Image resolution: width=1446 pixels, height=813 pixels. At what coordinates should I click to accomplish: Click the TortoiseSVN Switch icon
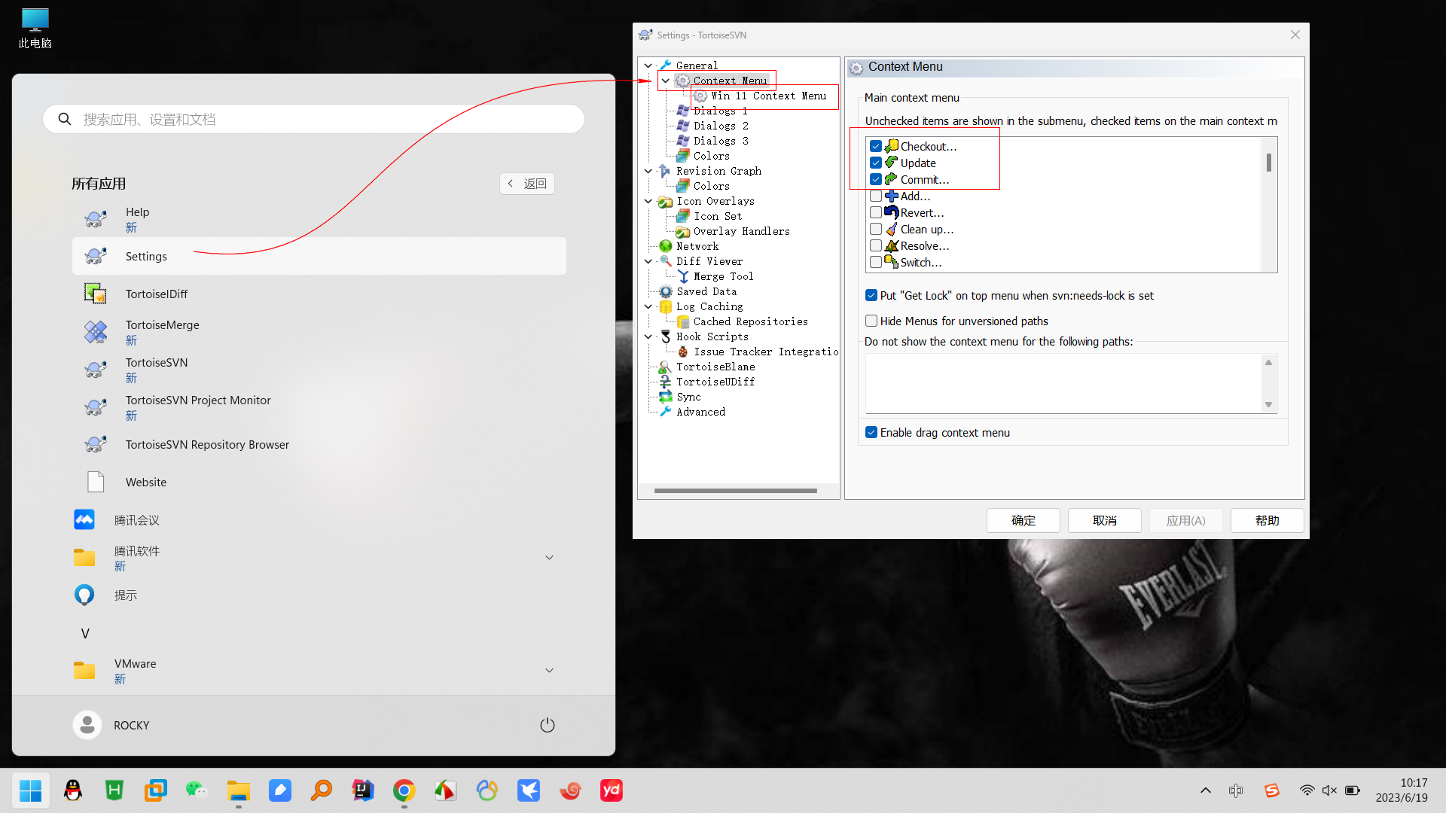pos(891,262)
